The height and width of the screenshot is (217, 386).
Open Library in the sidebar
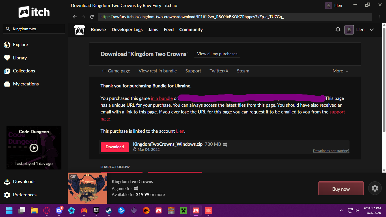pos(15,58)
